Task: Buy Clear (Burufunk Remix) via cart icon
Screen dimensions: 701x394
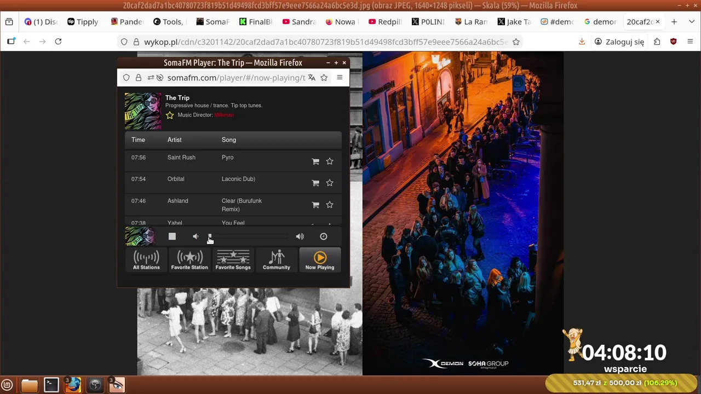Action: pyautogui.click(x=315, y=205)
